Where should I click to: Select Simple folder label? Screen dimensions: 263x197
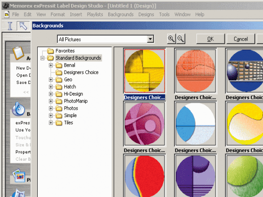70,116
